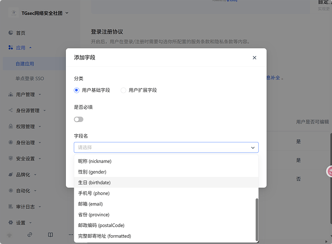Screen dimensions: 332x244
Task: Click the 审计日志 document icon
Action: (11, 206)
